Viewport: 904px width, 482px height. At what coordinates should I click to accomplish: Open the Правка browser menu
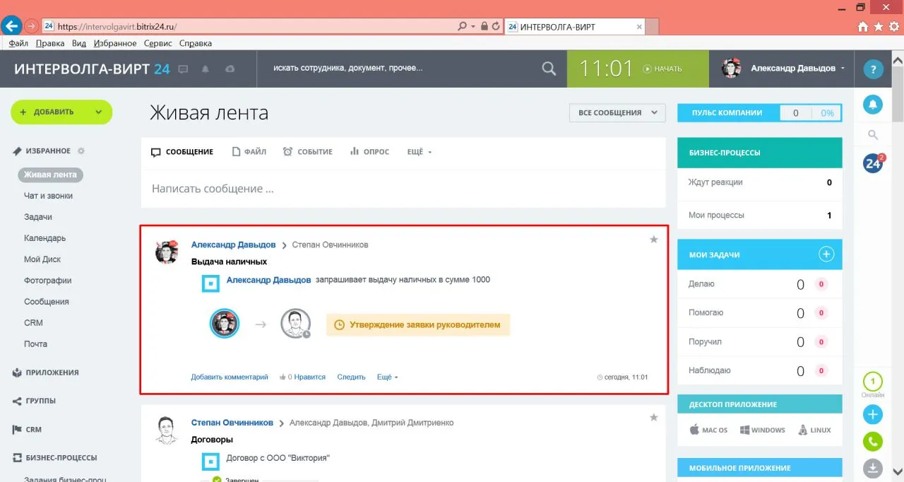[49, 43]
